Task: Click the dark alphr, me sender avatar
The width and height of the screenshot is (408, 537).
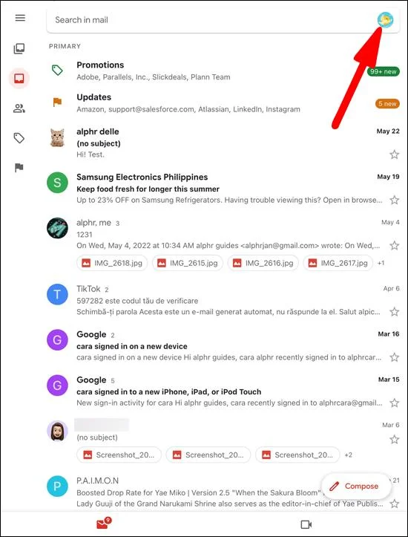Action: tap(57, 228)
